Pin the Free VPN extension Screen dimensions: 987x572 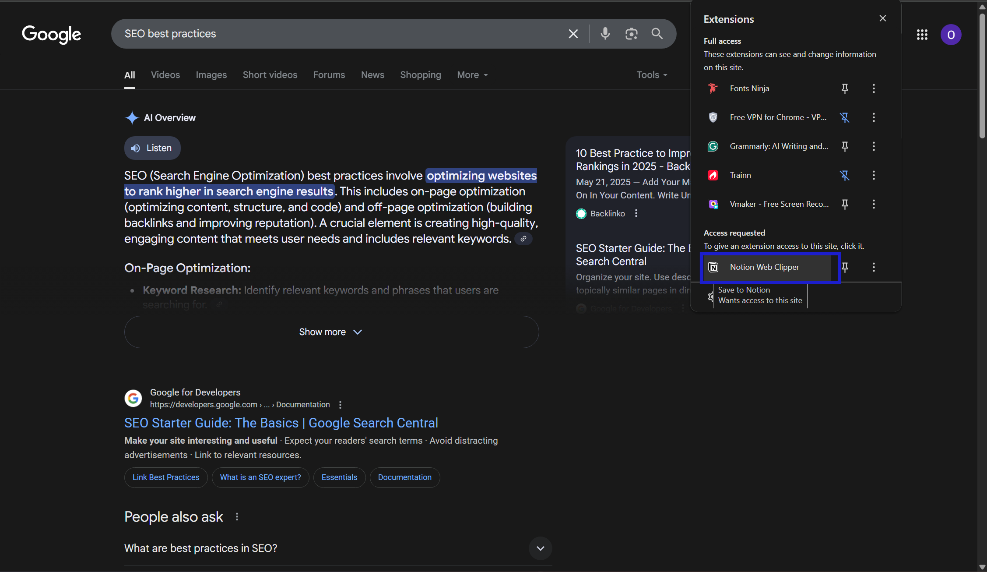pos(845,117)
